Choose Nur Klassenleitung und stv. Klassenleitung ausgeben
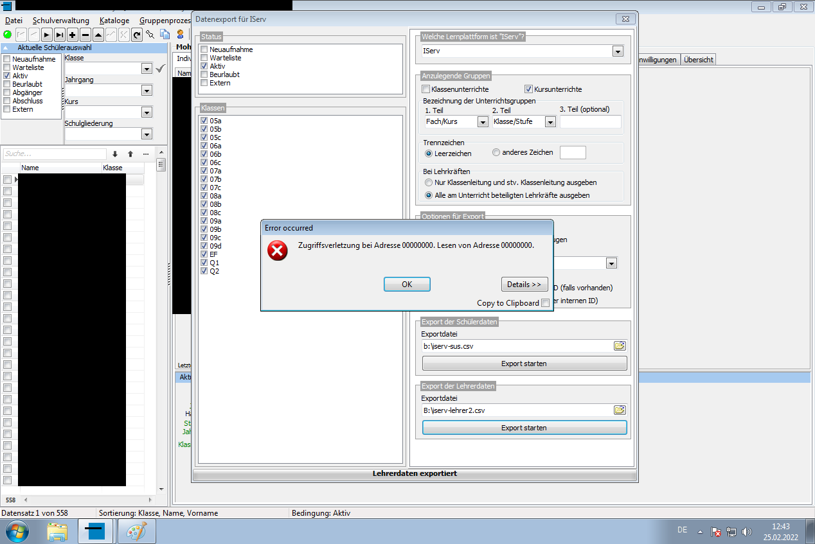 click(429, 182)
